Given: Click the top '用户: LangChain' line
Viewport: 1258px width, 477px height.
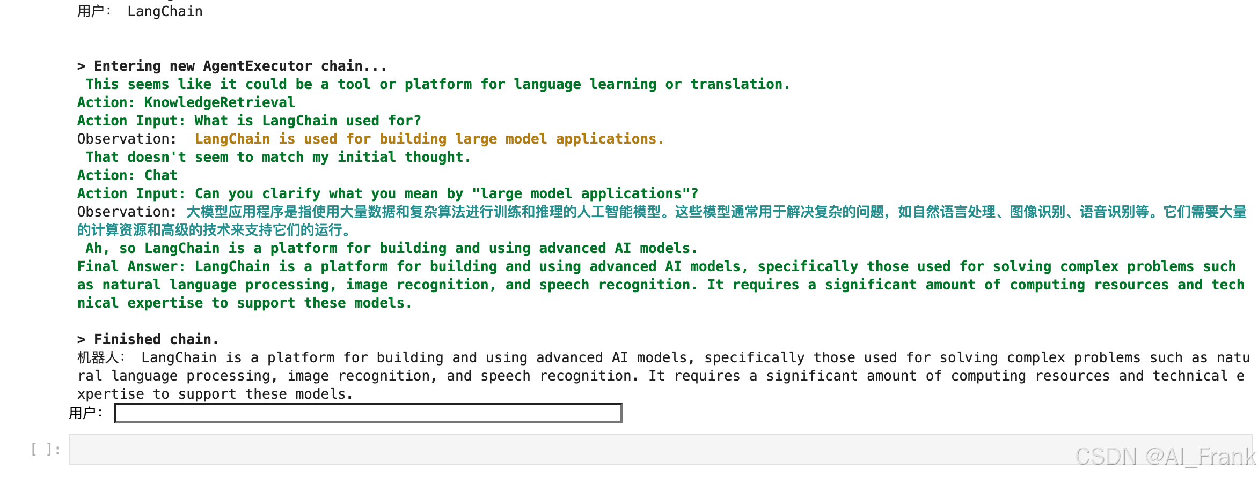Looking at the screenshot, I should tap(140, 11).
